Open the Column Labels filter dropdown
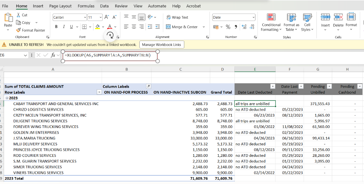Screen dimensions: 364x184 [x=148, y=86]
